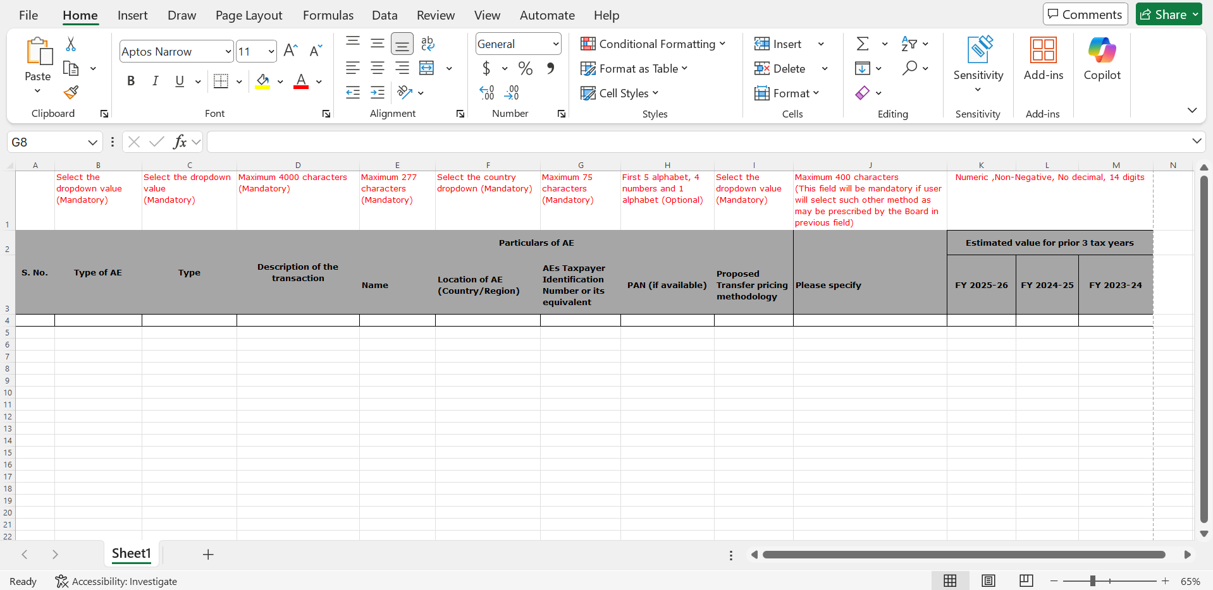Open the Orientation text rotation tool
Viewport: 1213px width, 590px height.
point(405,93)
